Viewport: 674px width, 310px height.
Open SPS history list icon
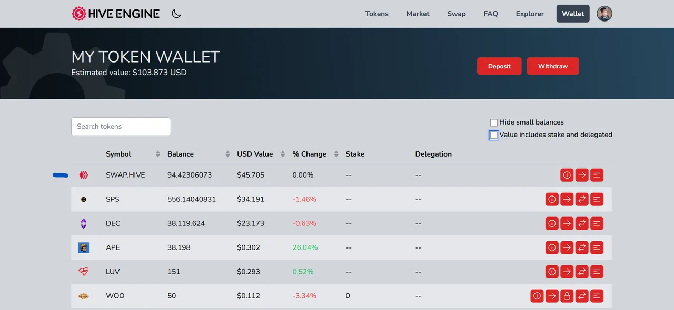[597, 199]
